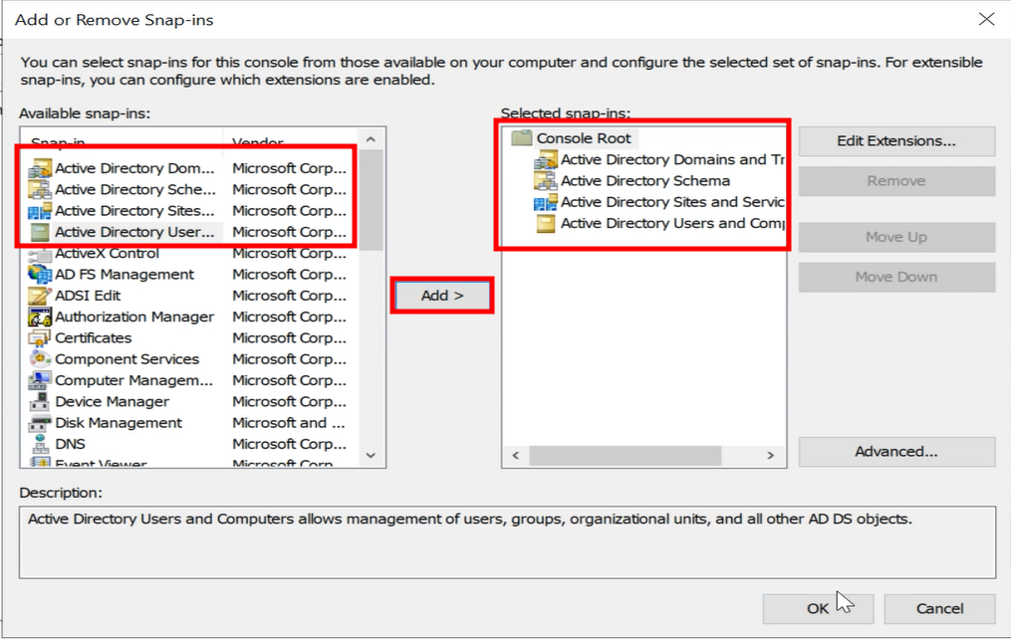Select the Active Directory Users snap-in icon in the available list
The image size is (1011, 639).
click(x=40, y=232)
